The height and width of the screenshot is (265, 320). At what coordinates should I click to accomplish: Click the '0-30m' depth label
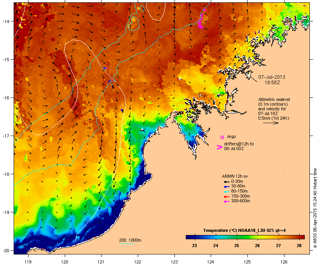click(x=237, y=182)
